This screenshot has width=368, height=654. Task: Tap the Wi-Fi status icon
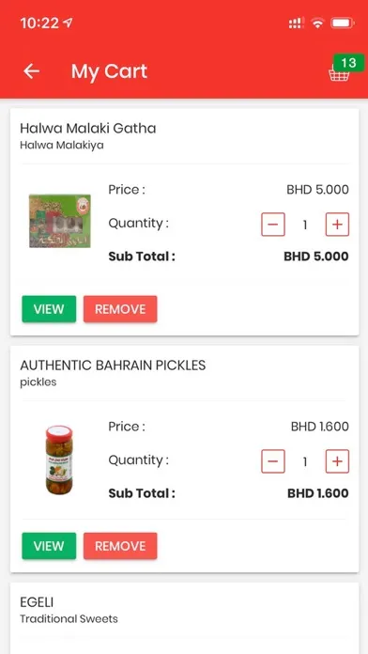click(317, 23)
